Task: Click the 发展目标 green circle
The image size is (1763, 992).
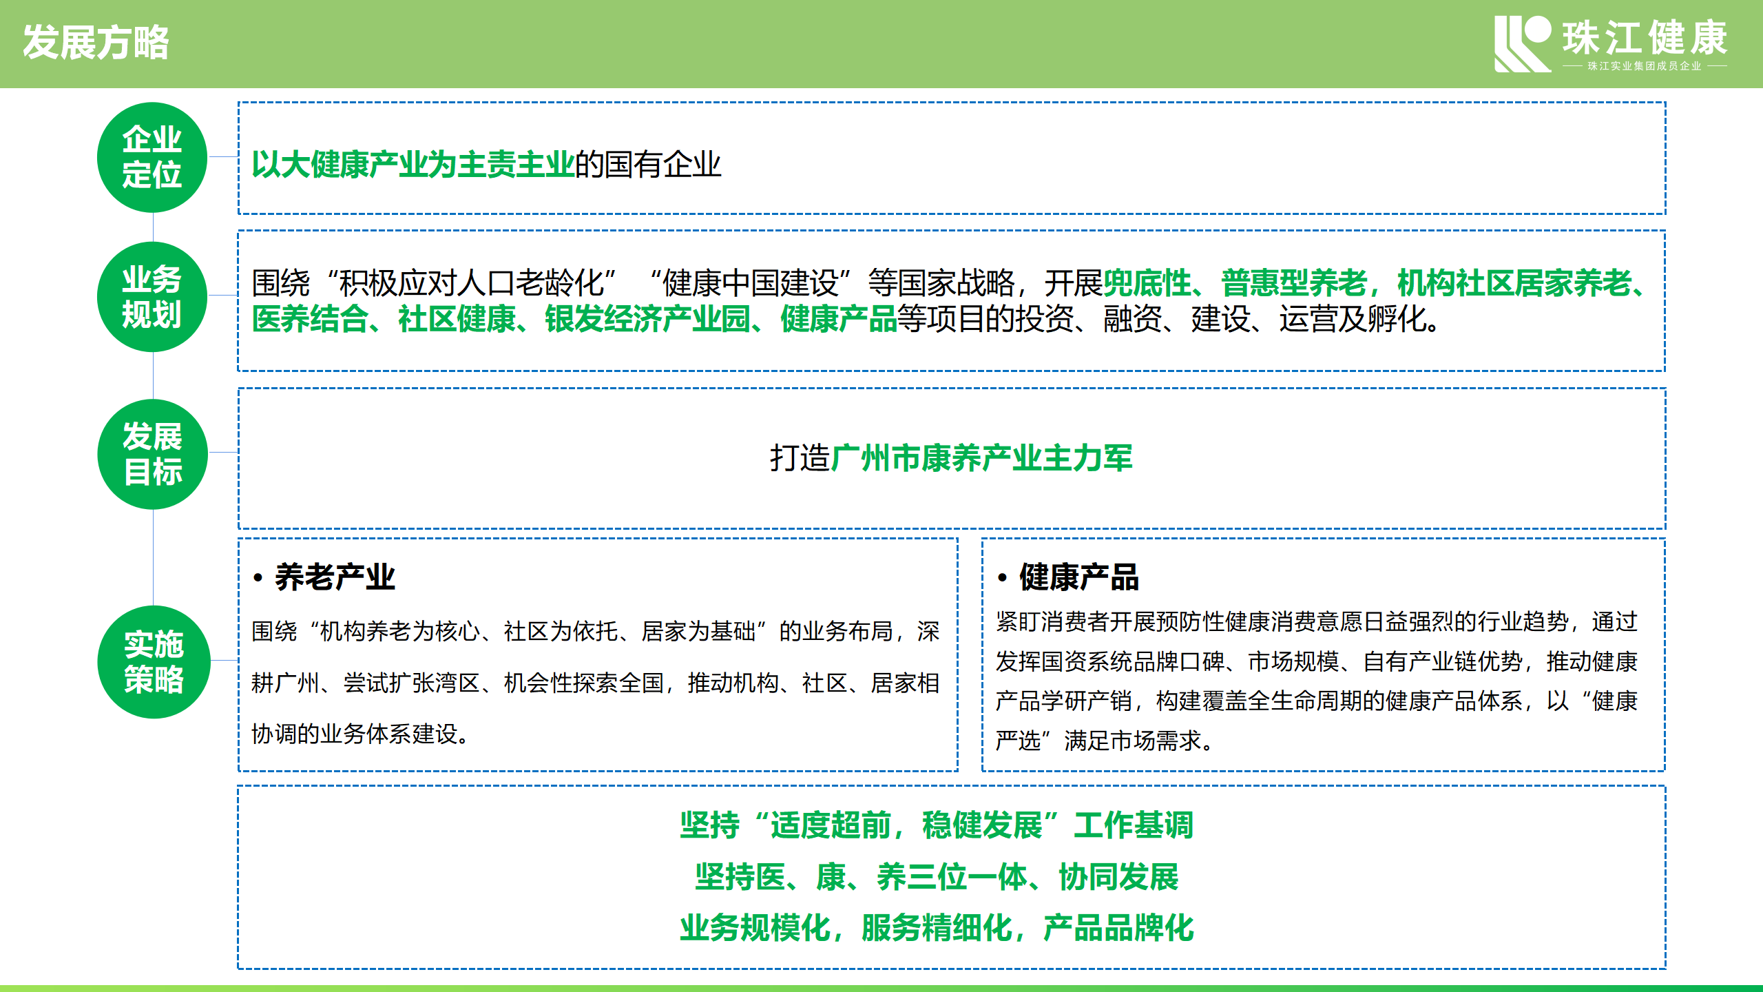Action: pos(152,454)
